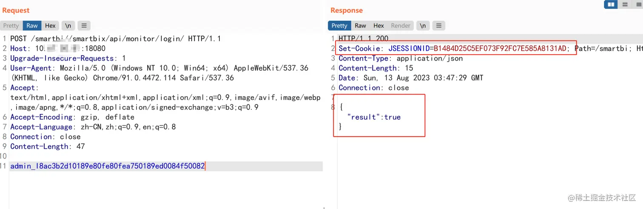The width and height of the screenshot is (643, 209).
Task: Select the Render tab in Response
Action: pos(401,25)
